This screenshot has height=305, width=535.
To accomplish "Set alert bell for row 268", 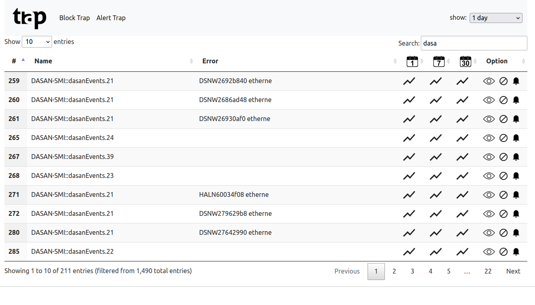I will click(516, 176).
